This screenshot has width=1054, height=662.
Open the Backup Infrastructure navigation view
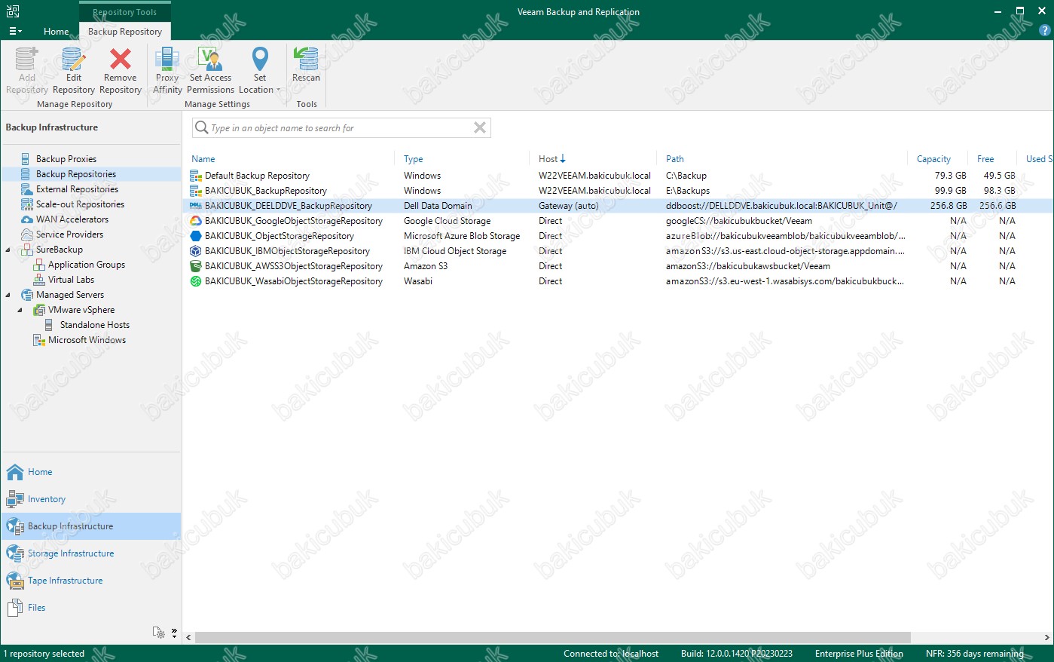pyautogui.click(x=91, y=526)
